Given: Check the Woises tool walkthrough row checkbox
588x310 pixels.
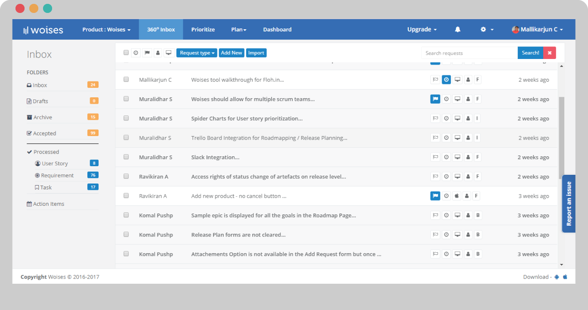Looking at the screenshot, I should tap(126, 79).
